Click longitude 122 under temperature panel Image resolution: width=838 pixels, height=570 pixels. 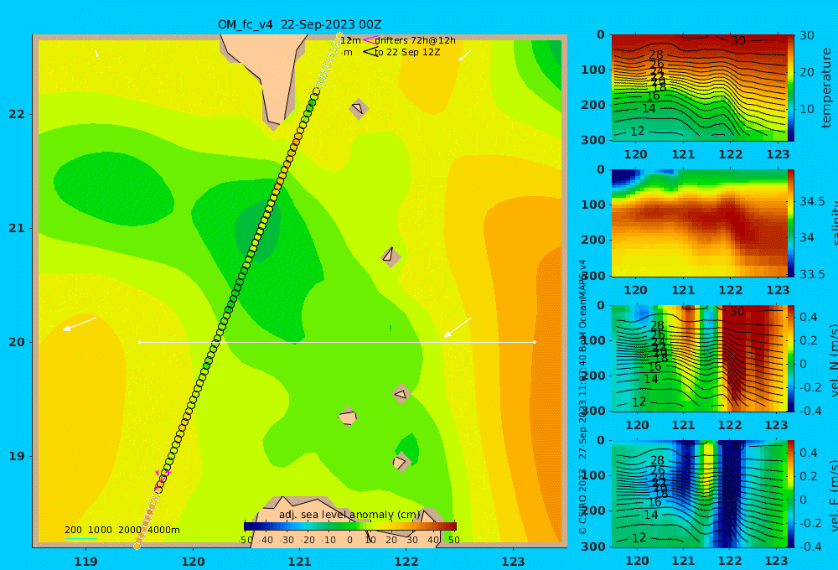730,154
